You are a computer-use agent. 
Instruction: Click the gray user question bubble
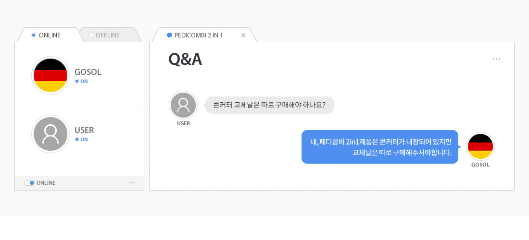click(x=269, y=105)
